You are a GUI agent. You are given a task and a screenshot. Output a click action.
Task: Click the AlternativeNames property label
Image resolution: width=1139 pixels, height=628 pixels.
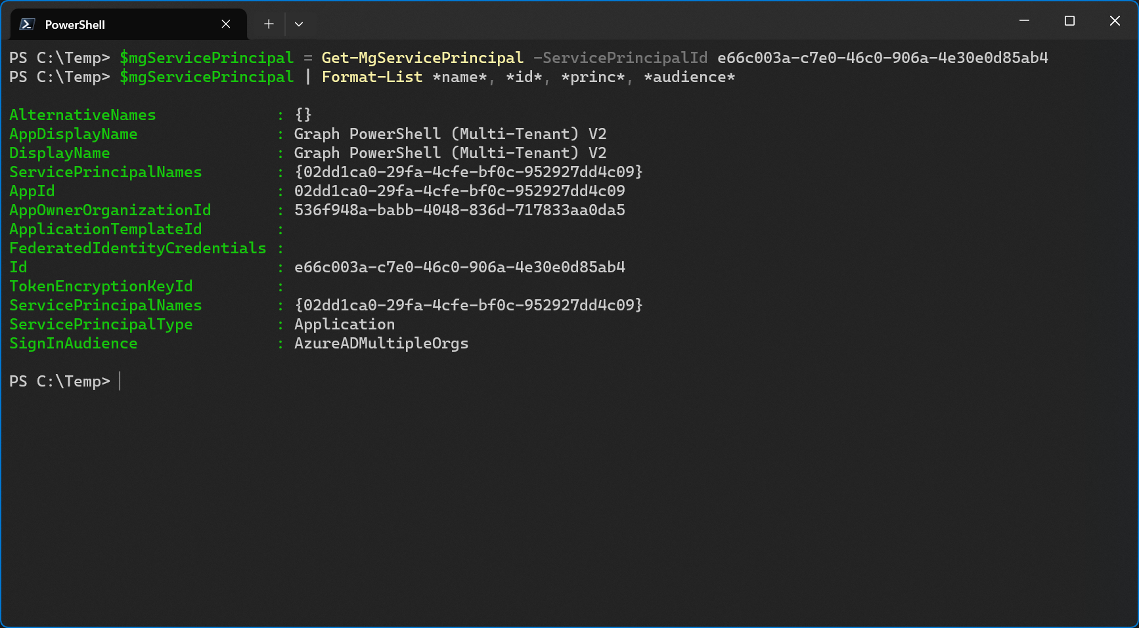click(83, 115)
